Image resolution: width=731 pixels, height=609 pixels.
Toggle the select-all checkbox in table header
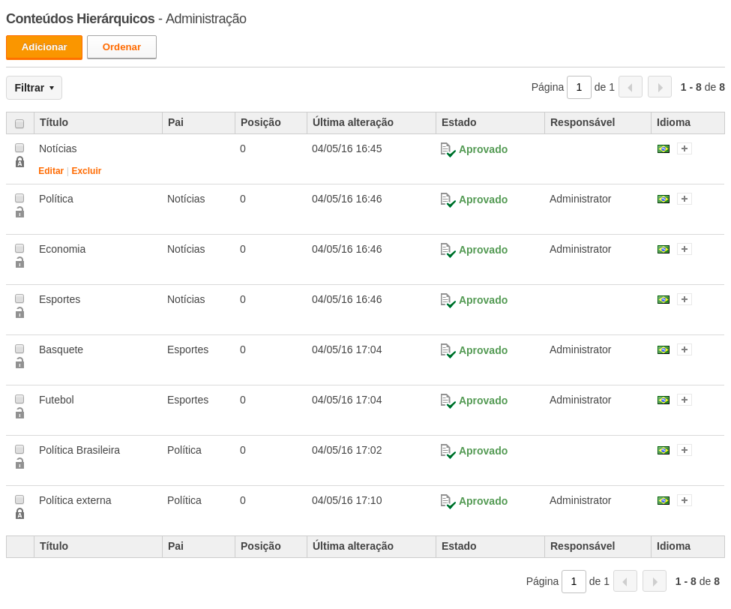pyautogui.click(x=19, y=124)
